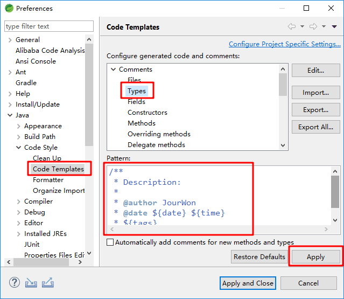Viewport: 344px width, 299px height.
Task: Select the JUnit preference page
Action: [x=32, y=245]
